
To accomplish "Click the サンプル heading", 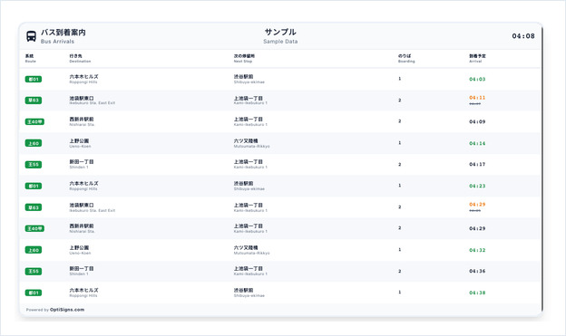I will click(x=280, y=32).
